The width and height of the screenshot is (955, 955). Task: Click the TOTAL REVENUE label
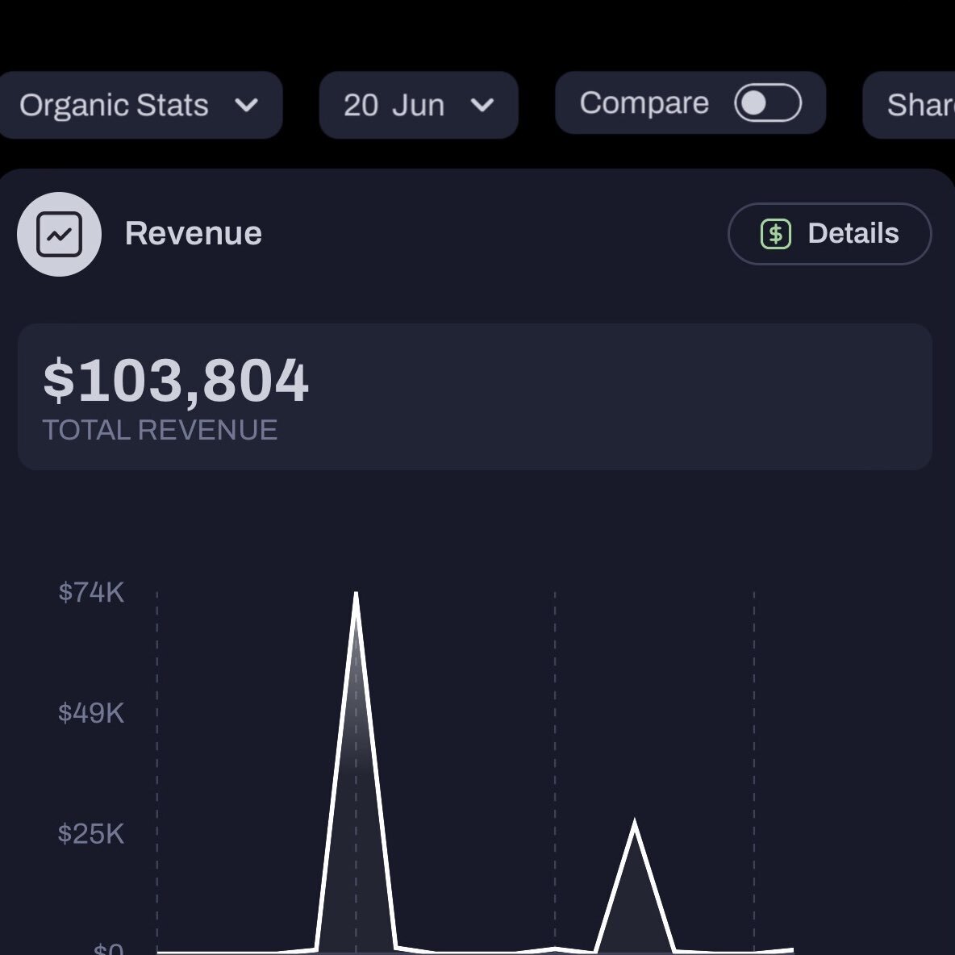(161, 430)
